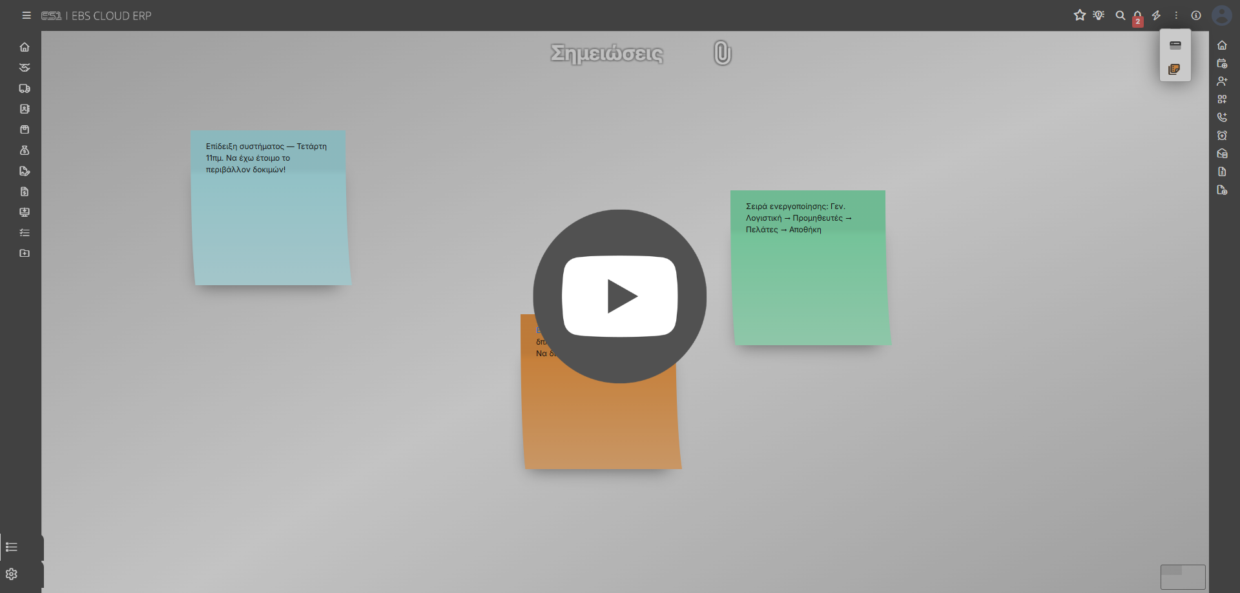Click the add document icon
Image resolution: width=1240 pixels, height=593 pixels.
1222,190
